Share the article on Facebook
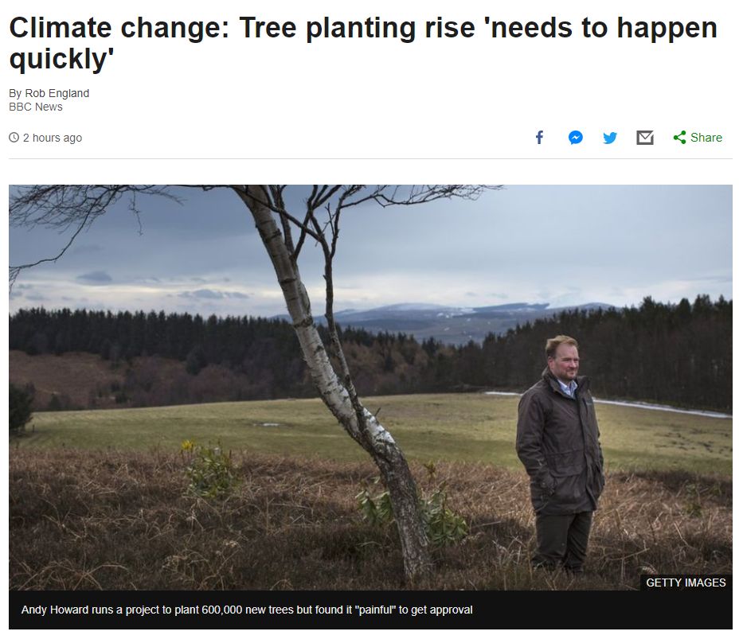Image resolution: width=743 pixels, height=643 pixels. click(539, 137)
